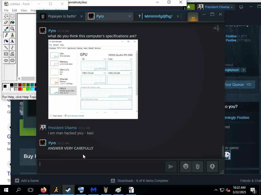261x195 pixels.
Task: Click the Downloads icon in Steam footer
Action: (x=113, y=181)
